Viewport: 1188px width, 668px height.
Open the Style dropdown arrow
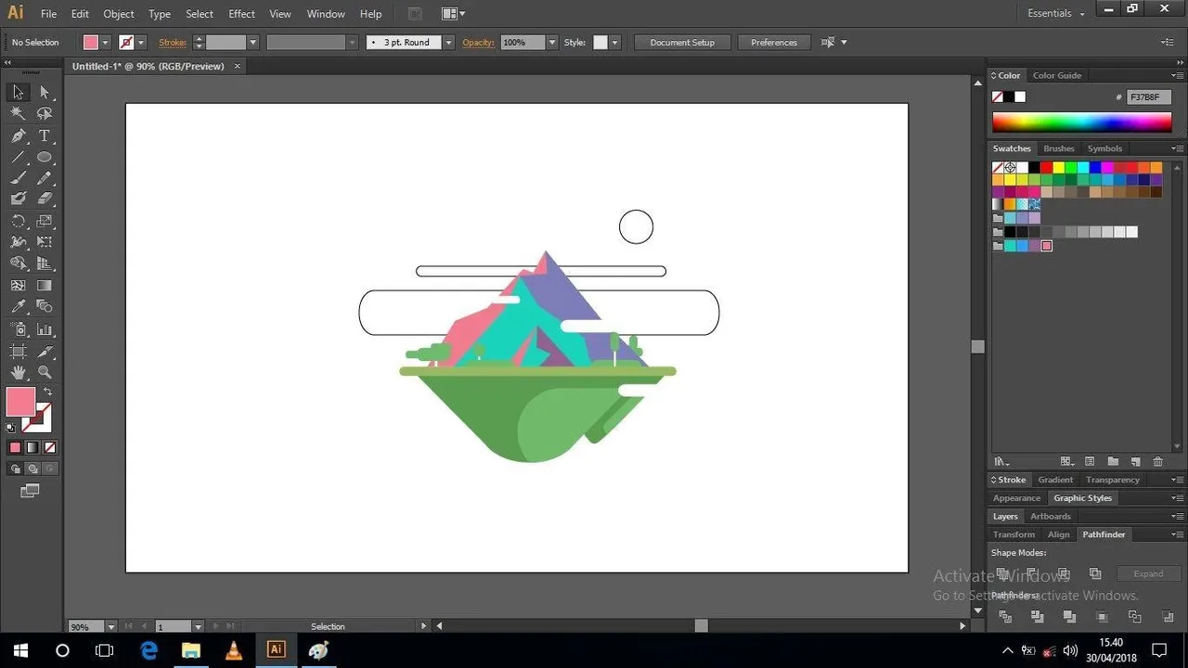pyautogui.click(x=614, y=43)
